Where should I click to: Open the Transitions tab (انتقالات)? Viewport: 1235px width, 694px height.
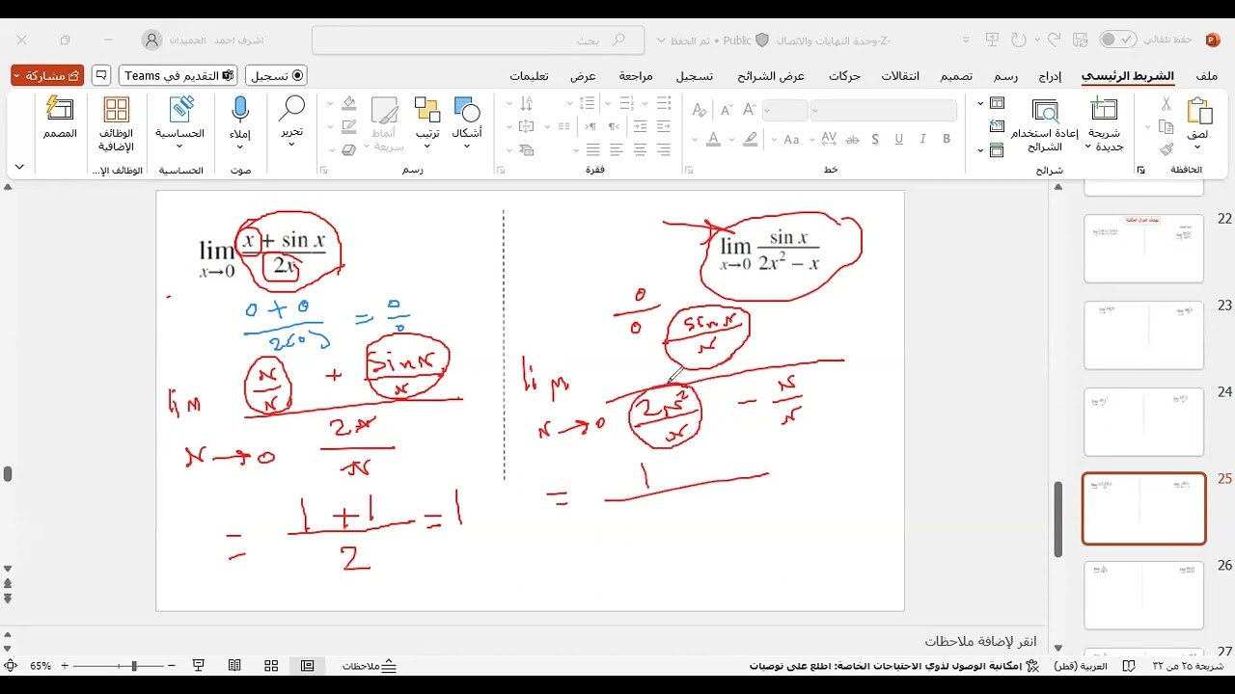[x=900, y=76]
